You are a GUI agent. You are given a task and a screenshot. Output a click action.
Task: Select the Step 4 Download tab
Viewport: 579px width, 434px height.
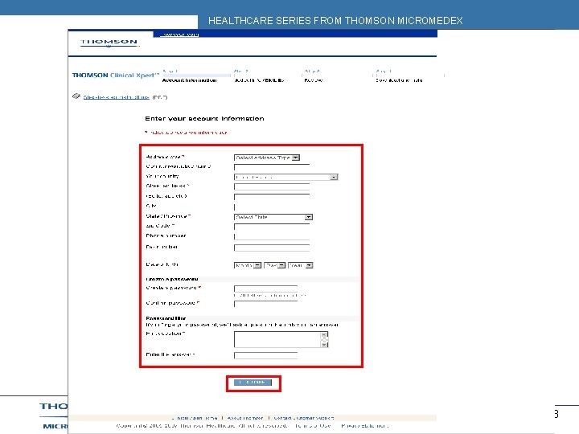(x=399, y=76)
